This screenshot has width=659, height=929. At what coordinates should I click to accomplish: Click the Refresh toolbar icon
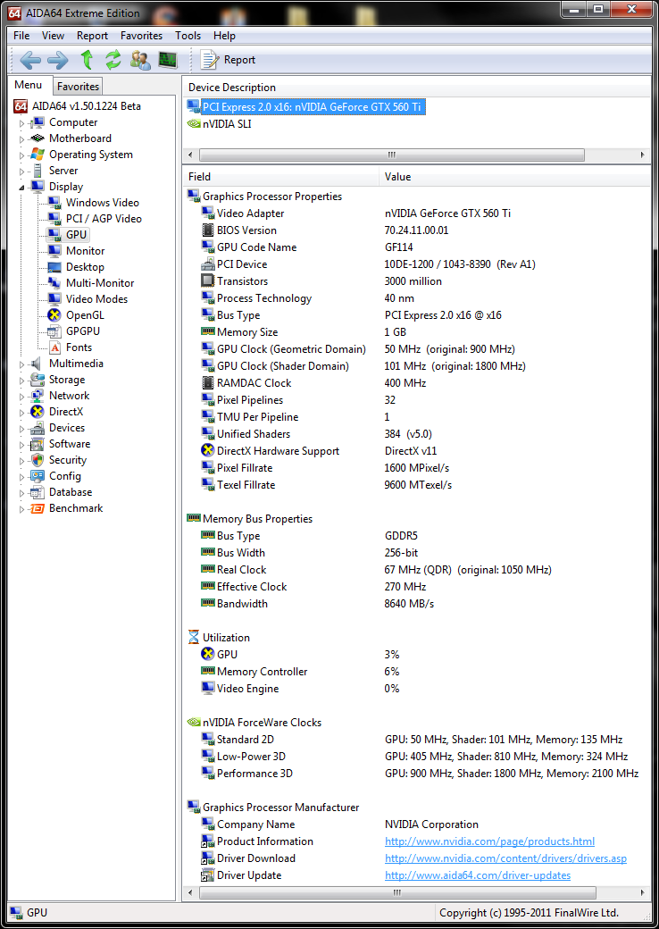113,60
